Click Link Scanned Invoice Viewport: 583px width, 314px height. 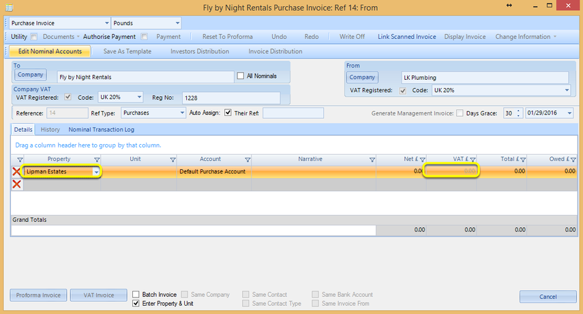click(x=407, y=36)
